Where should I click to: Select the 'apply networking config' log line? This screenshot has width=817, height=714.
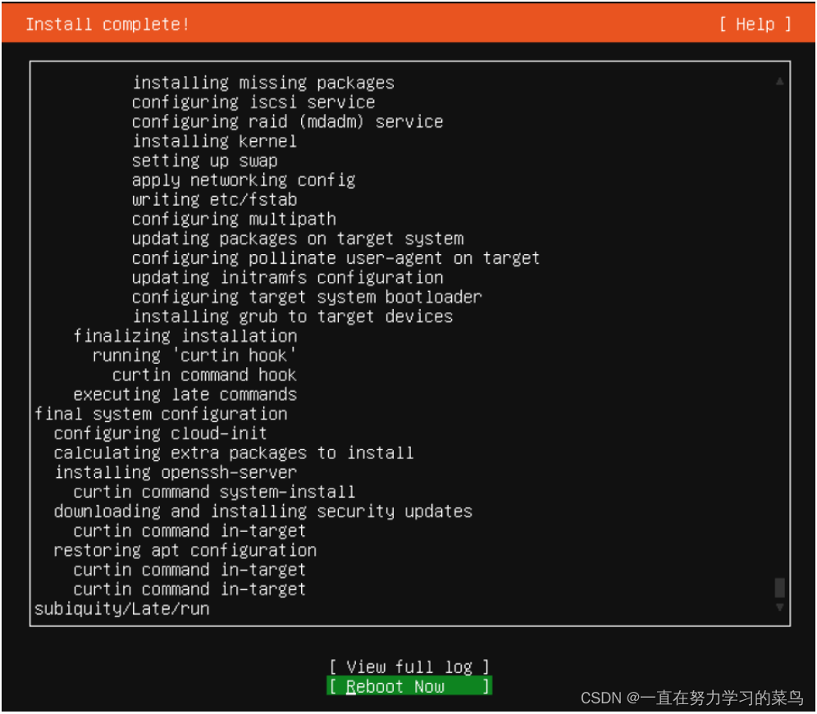point(244,180)
